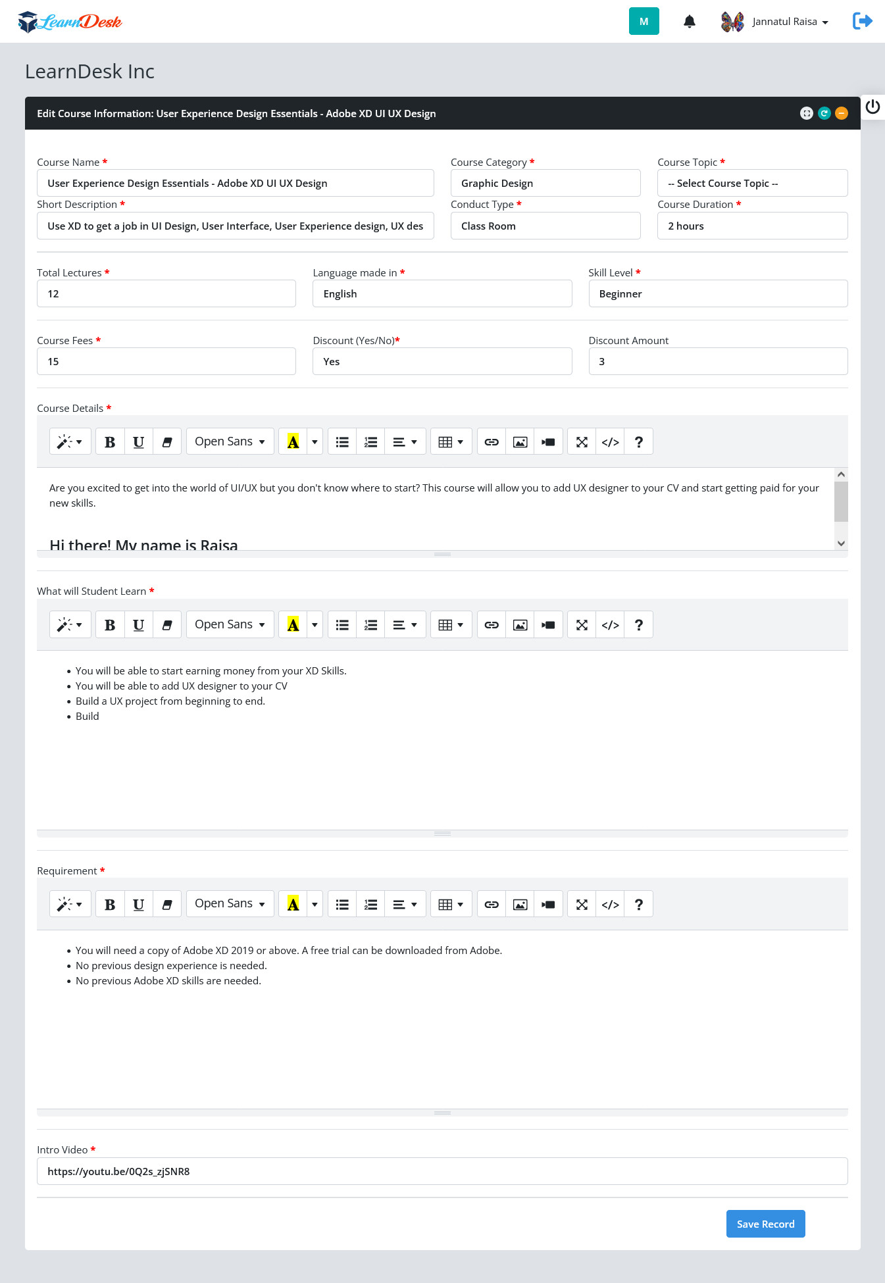Open full screen mode in Course Details editor
The height and width of the screenshot is (1283, 885).
point(582,442)
